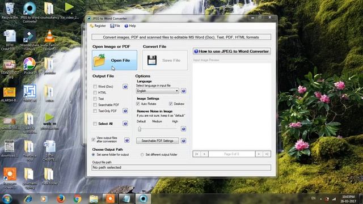Open File Explorer from taskbar
The width and height of the screenshot is (363, 204).
coord(94,199)
